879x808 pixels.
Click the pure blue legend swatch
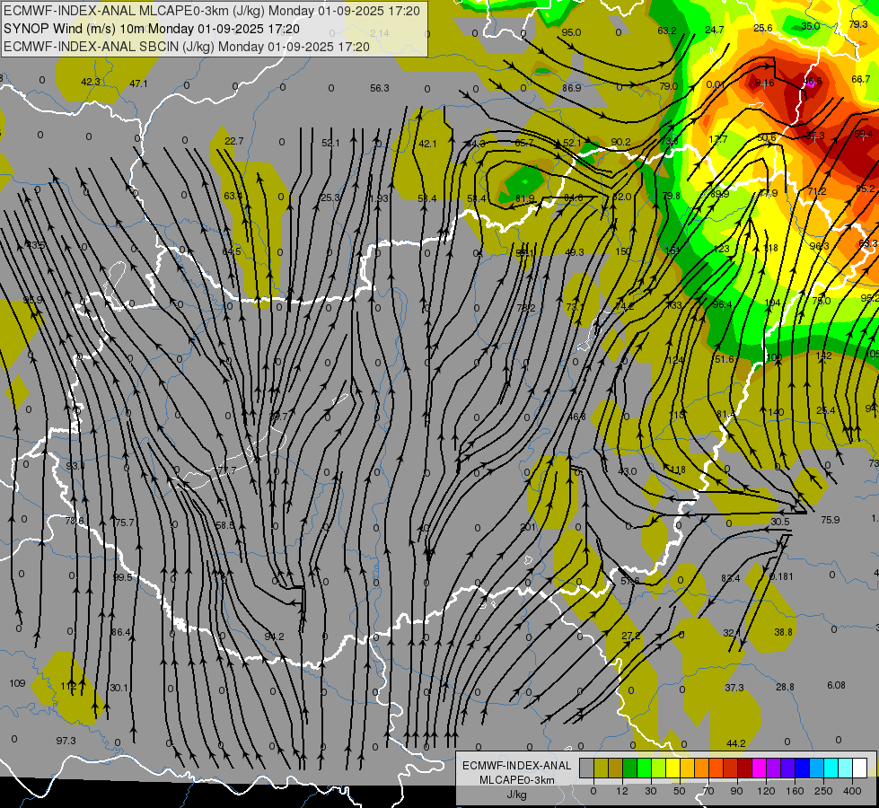802,768
